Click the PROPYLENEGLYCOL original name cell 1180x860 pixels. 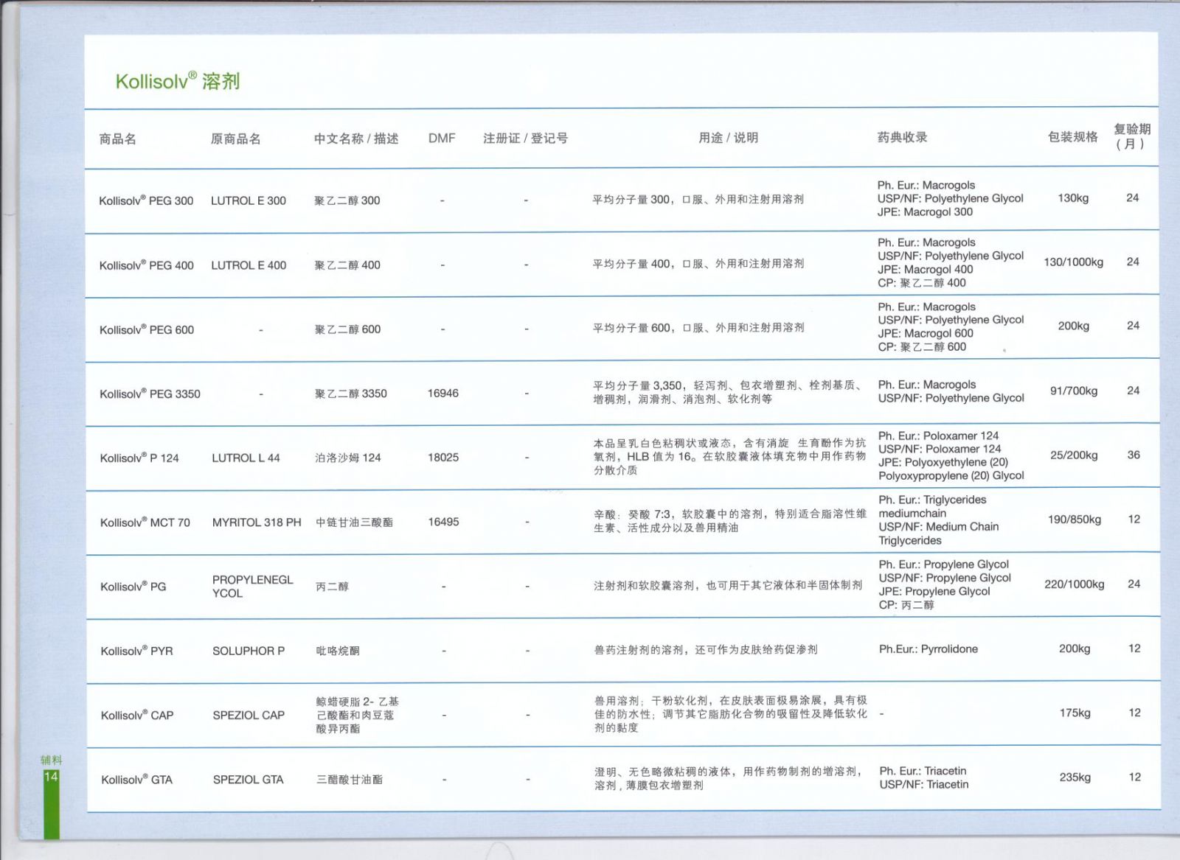(x=253, y=587)
